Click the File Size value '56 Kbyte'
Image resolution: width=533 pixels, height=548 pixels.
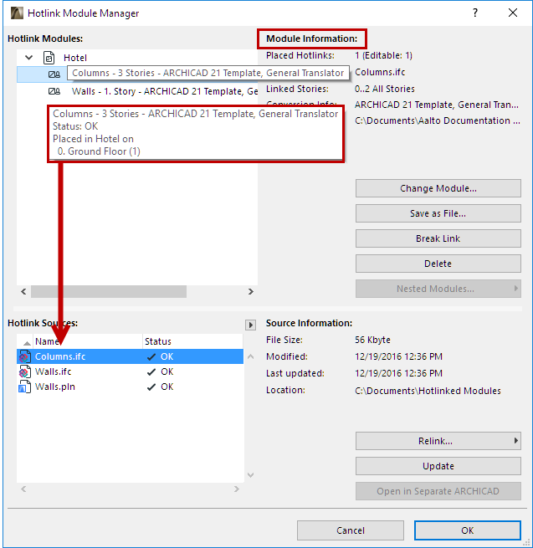372,340
